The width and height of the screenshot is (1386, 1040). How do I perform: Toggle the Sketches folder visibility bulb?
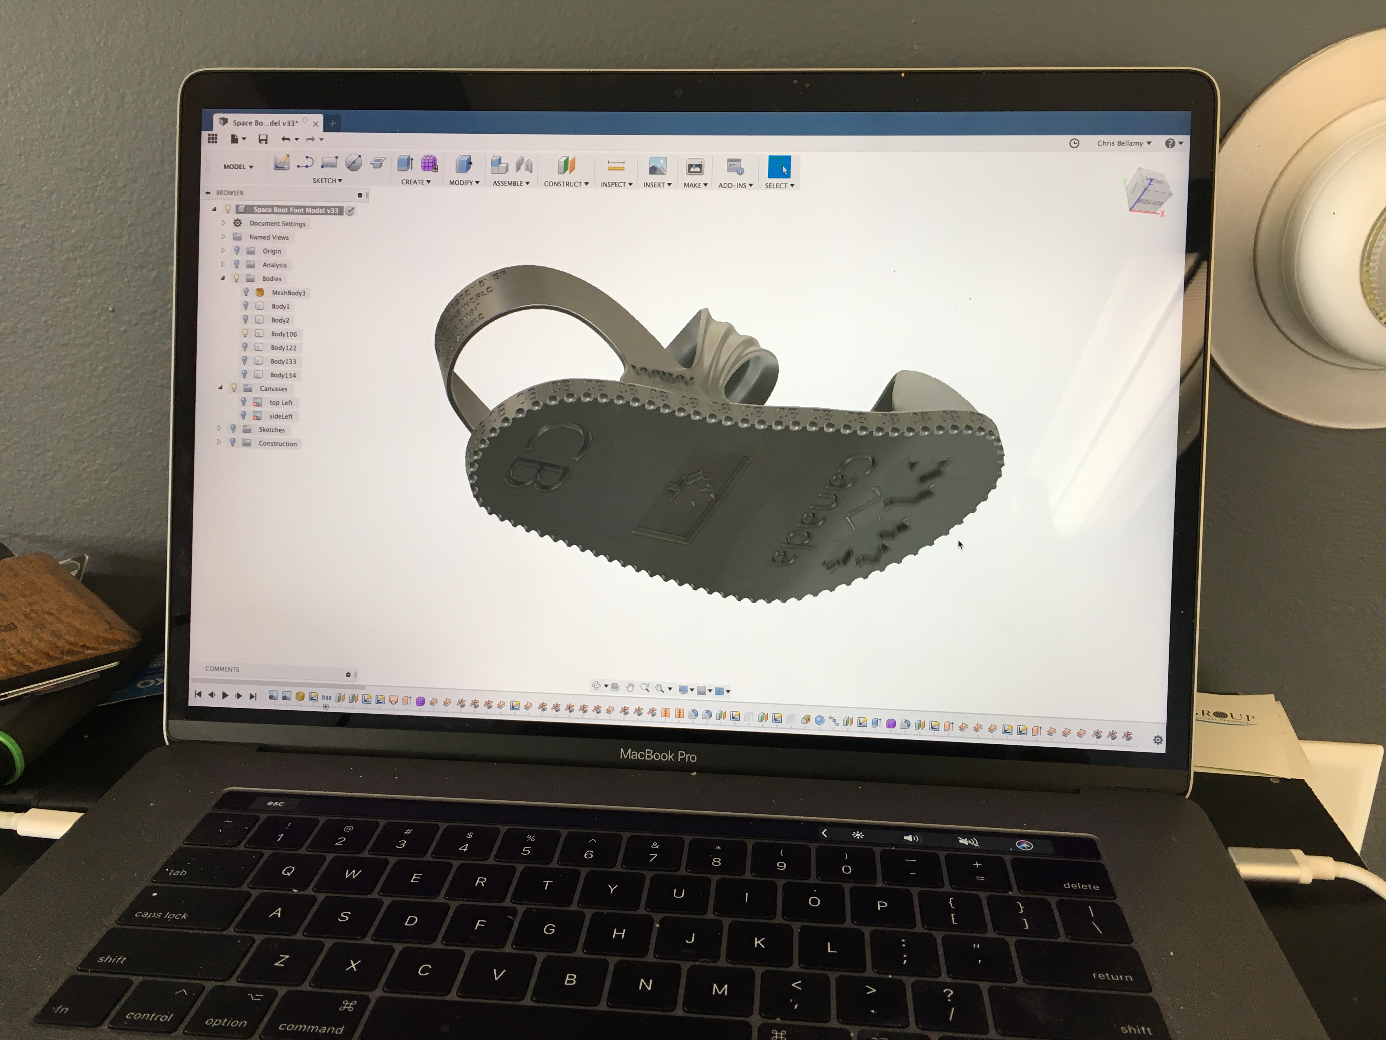coord(233,429)
